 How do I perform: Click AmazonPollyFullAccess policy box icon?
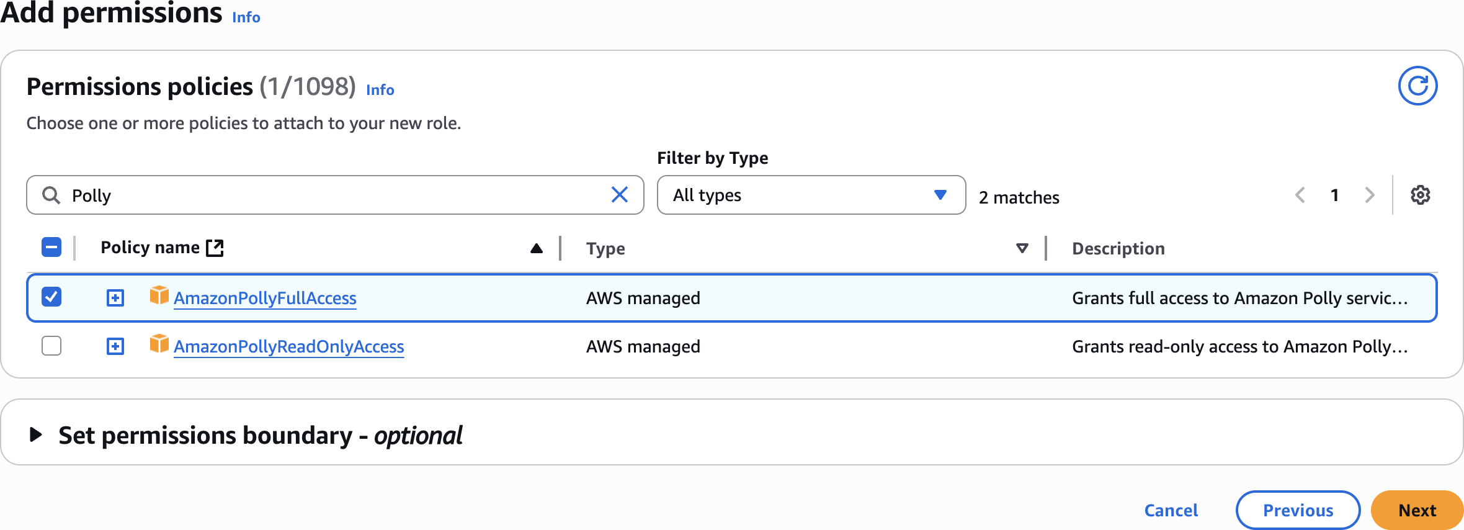point(159,295)
